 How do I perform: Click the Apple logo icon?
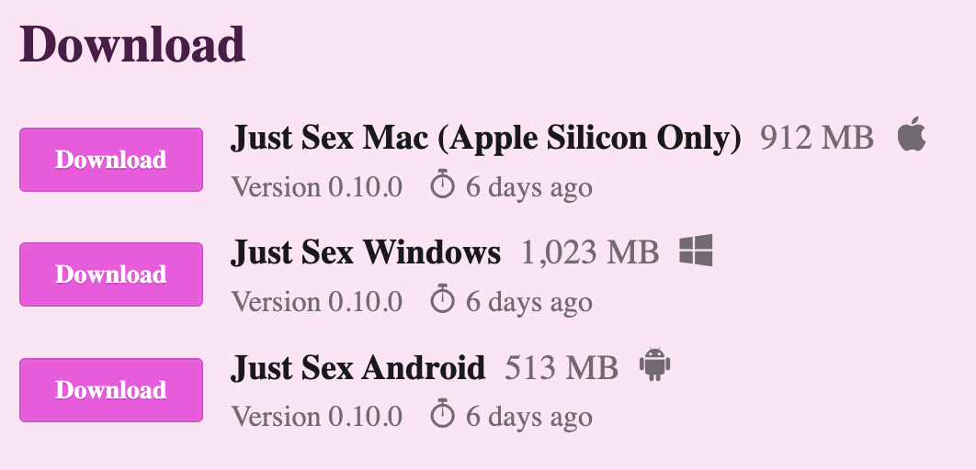coord(911,137)
